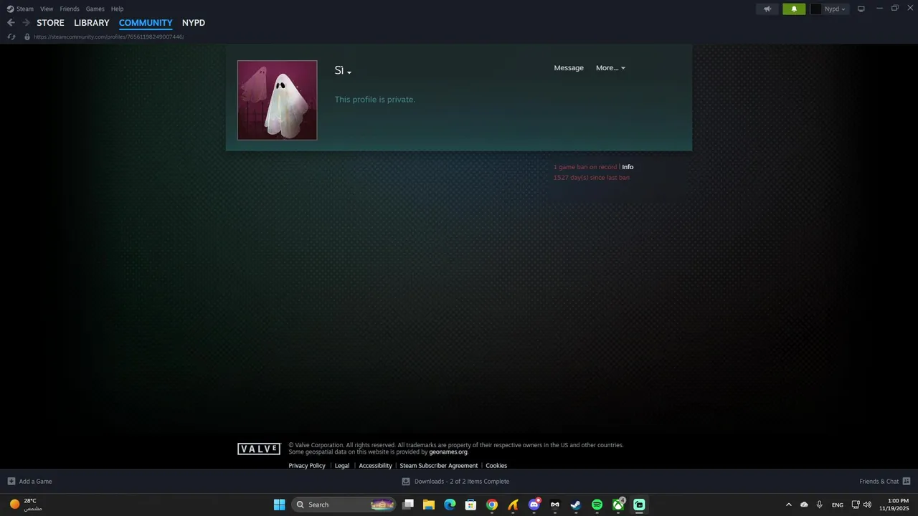The image size is (918, 516).
Task: Open the Xbox app from the taskbar
Action: click(618, 505)
